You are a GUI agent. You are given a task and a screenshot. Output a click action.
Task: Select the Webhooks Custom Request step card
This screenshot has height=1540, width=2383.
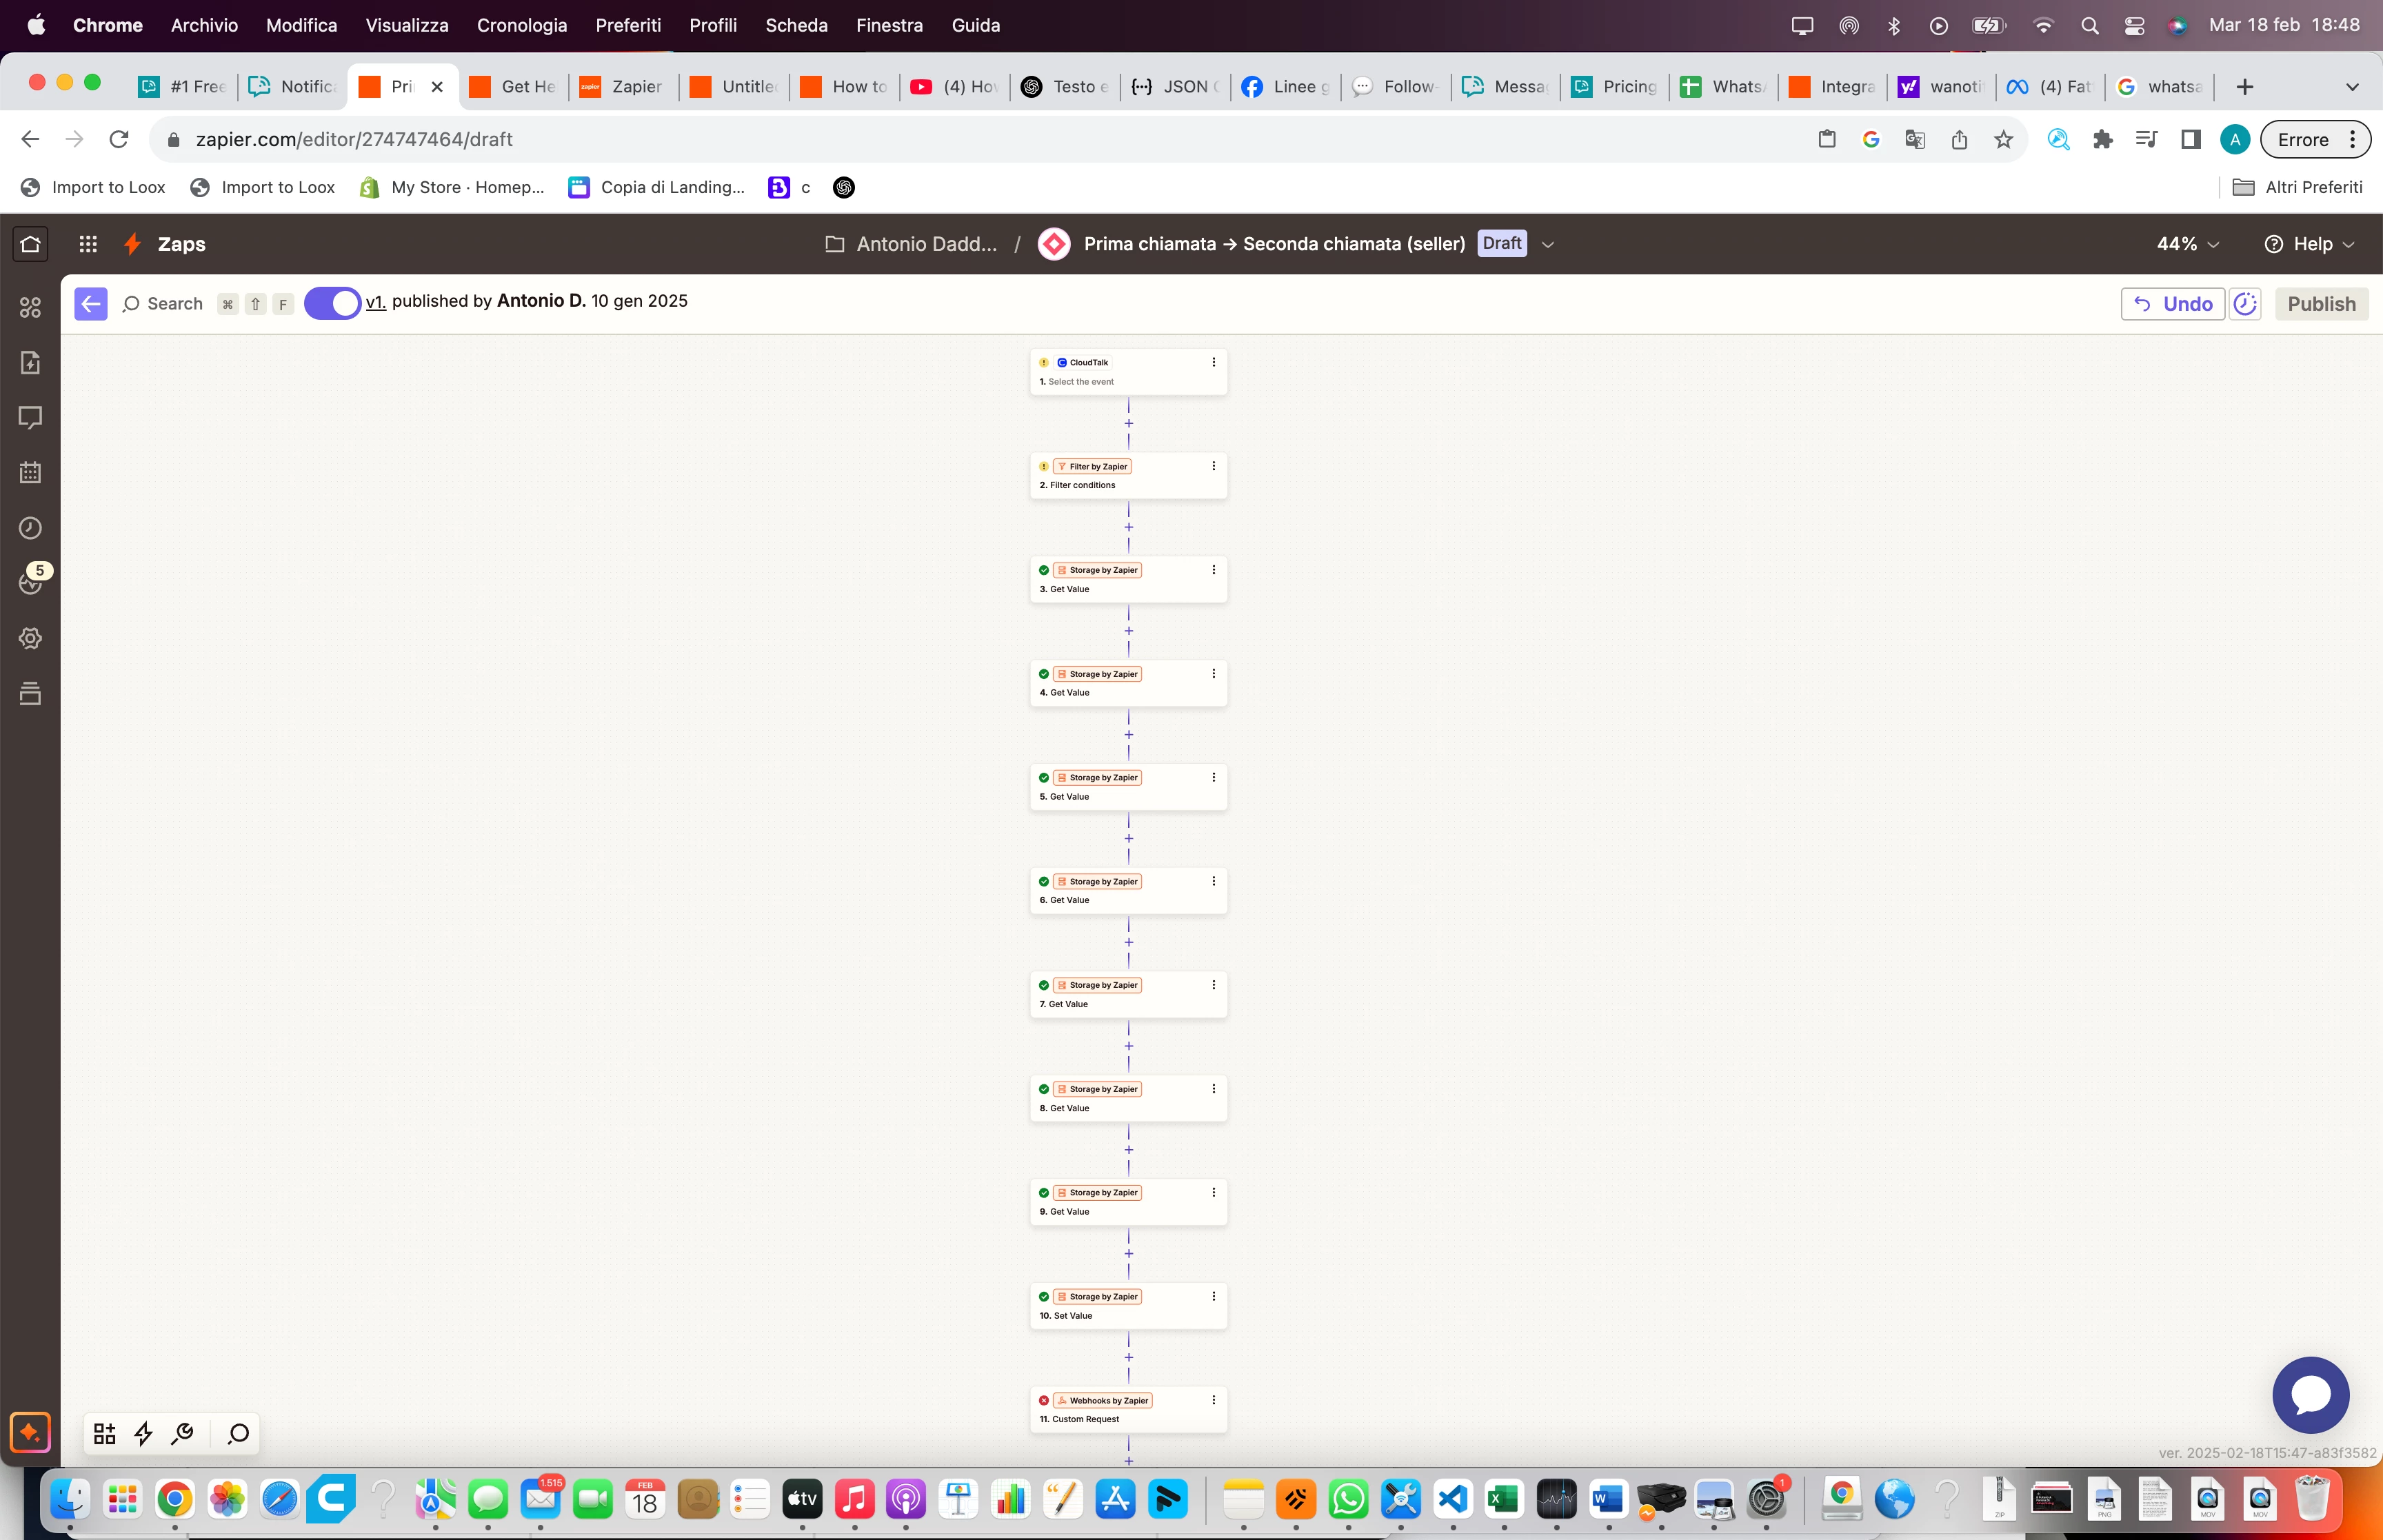tap(1128, 1410)
